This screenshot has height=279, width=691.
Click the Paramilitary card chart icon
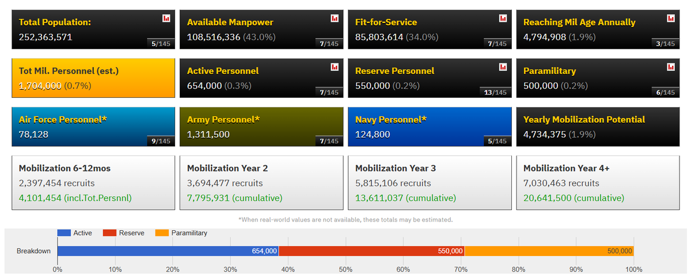670,67
